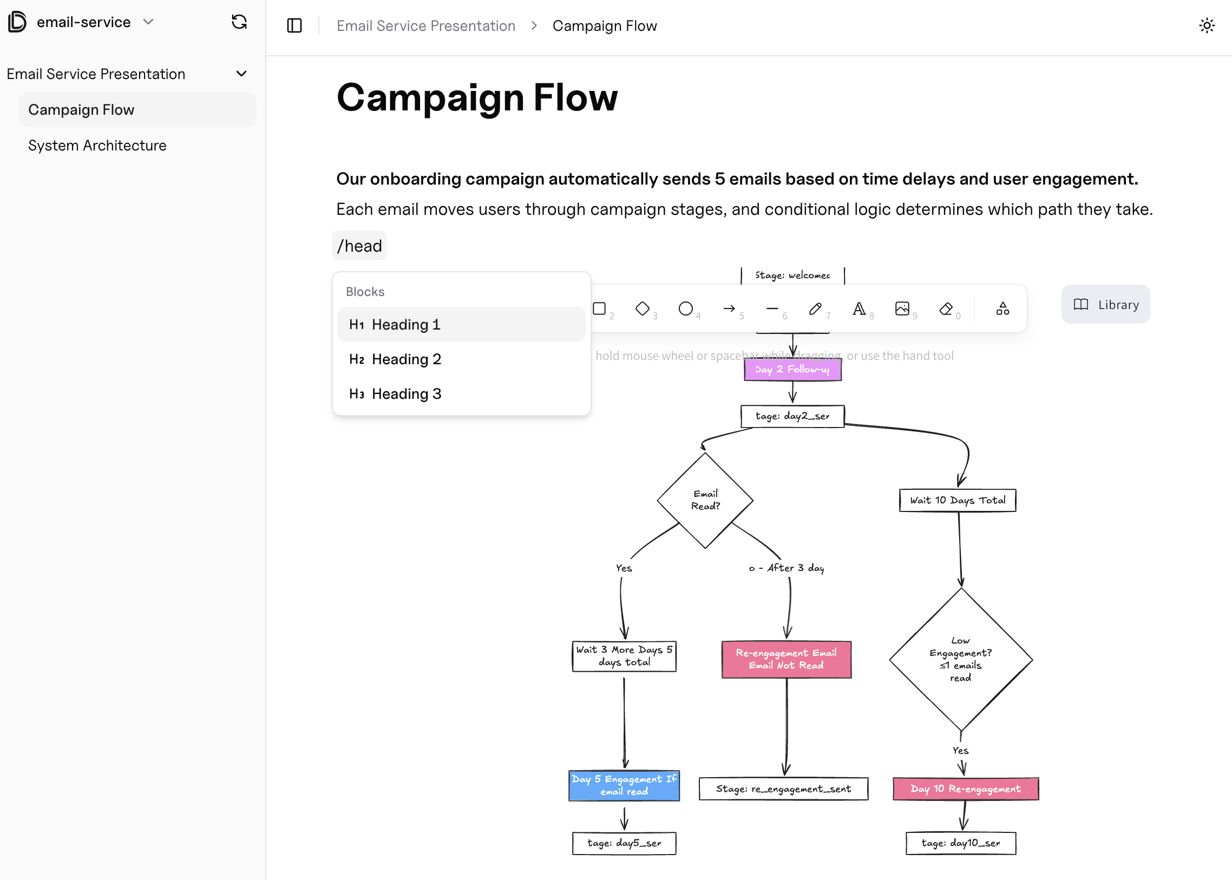Screen dimensions: 1232x880
Task: Choose Heading 2 from Blocks menu
Action: click(x=407, y=359)
